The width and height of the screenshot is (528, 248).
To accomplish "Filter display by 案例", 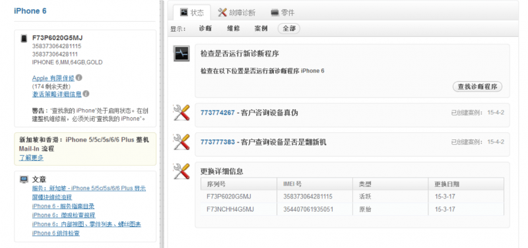I will click(x=261, y=28).
